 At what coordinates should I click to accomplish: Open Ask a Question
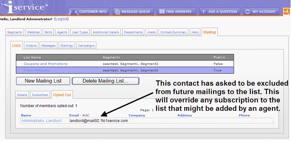[x=220, y=11]
